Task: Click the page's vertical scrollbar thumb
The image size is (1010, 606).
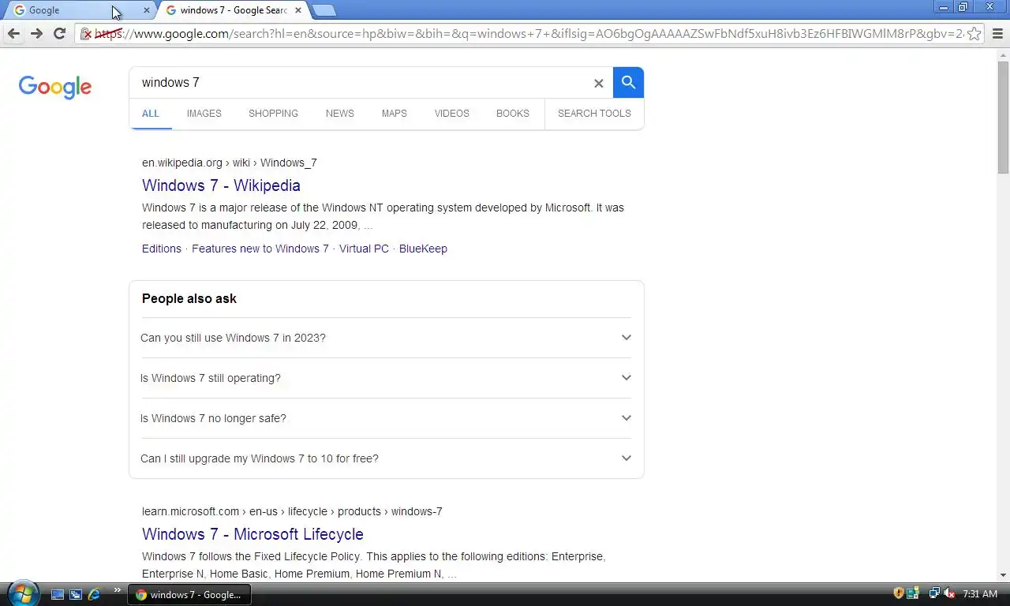Action: click(1003, 117)
